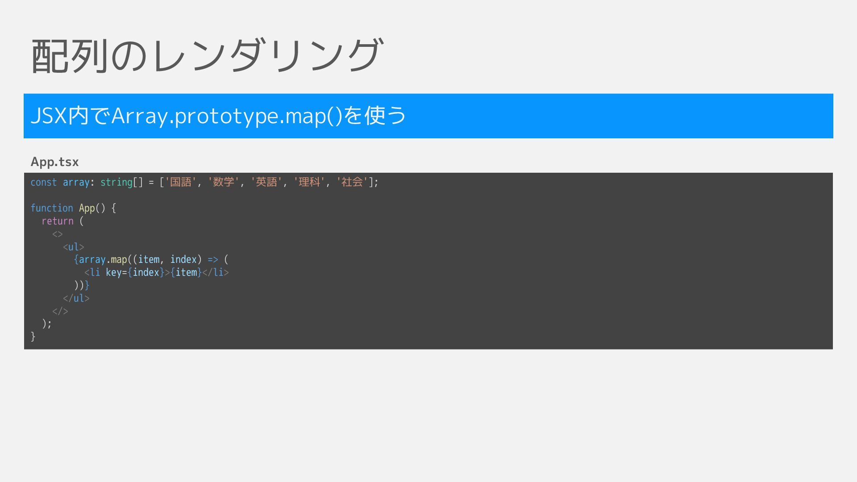857x482 pixels.
Task: Click the 'key' attribute on li
Action: [113, 272]
